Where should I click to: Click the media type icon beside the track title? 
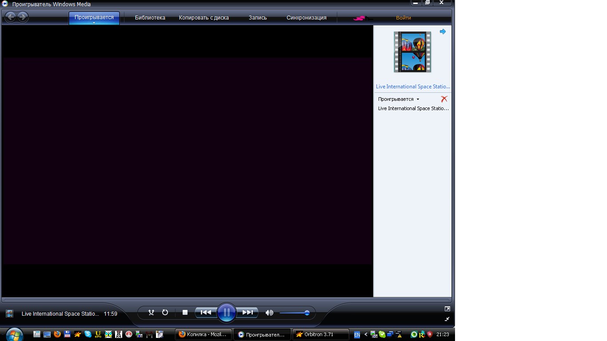tap(9, 313)
